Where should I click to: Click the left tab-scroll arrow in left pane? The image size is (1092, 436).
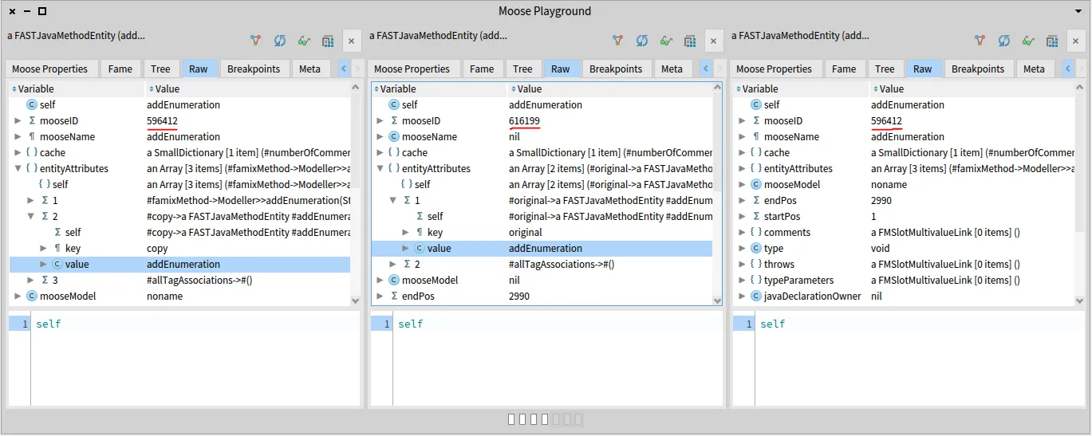pyautogui.click(x=344, y=69)
